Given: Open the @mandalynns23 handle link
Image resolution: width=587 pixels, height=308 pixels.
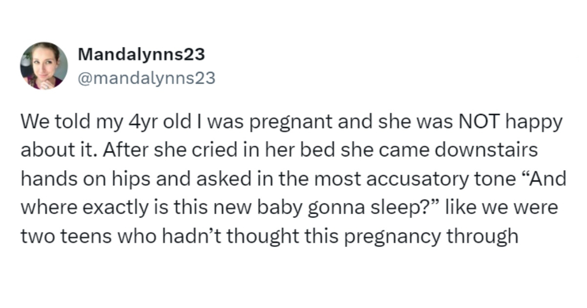Looking at the screenshot, I should tap(146, 78).
